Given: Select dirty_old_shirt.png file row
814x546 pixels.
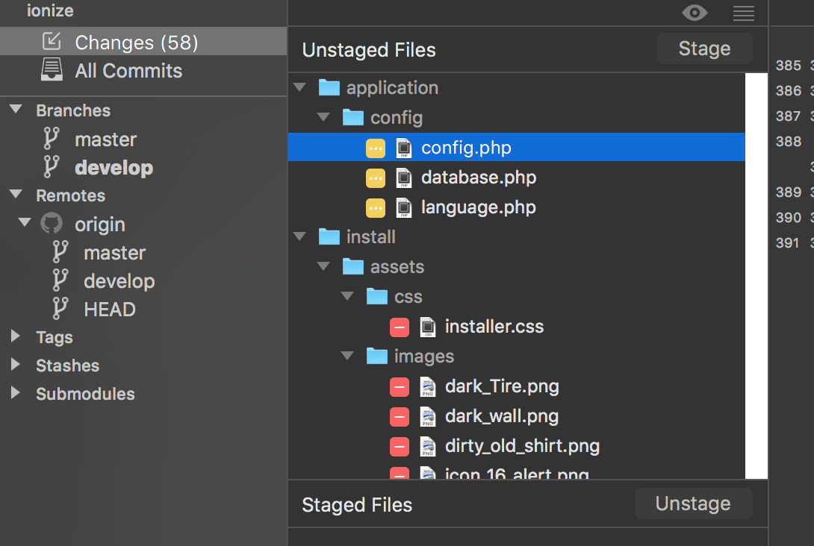Looking at the screenshot, I should [517, 446].
